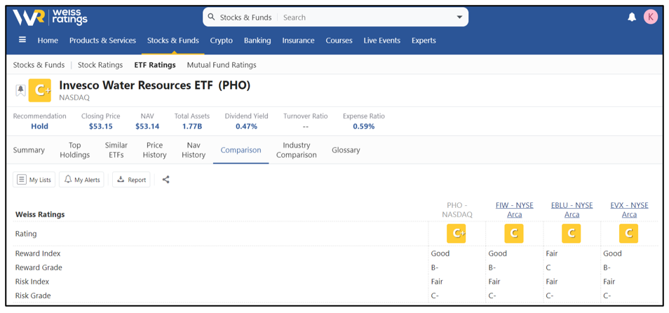
Task: Click EBLU's Fair reward index value
Action: pyautogui.click(x=552, y=253)
